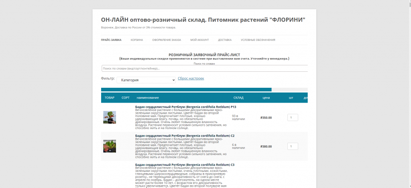This screenshot has height=188, width=411.
Task: Click the quantity field for the ₽380.00 item
Action: (293, 146)
